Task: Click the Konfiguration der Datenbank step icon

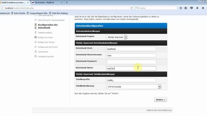Action: [x=36, y=26]
